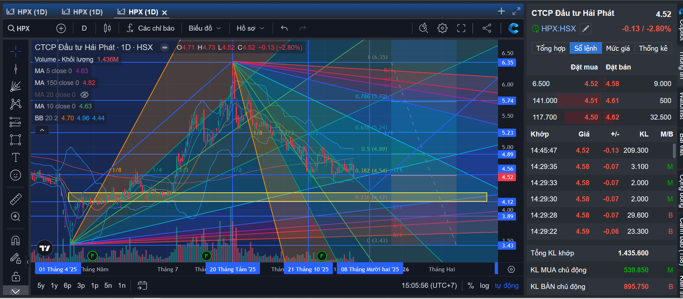683x299 pixels.
Task: Select the Text annotation tool
Action: tap(16, 157)
